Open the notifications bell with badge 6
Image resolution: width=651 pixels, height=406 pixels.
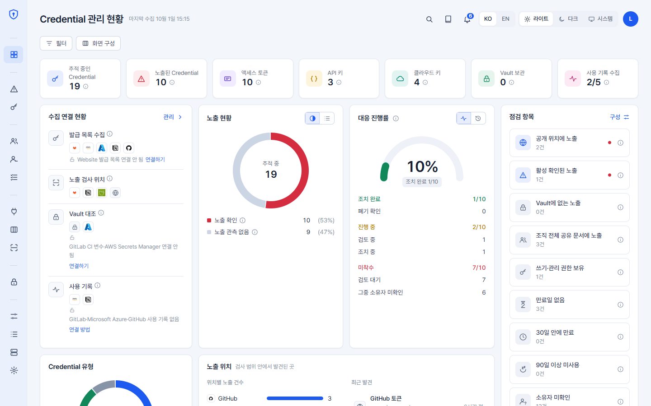pyautogui.click(x=467, y=19)
